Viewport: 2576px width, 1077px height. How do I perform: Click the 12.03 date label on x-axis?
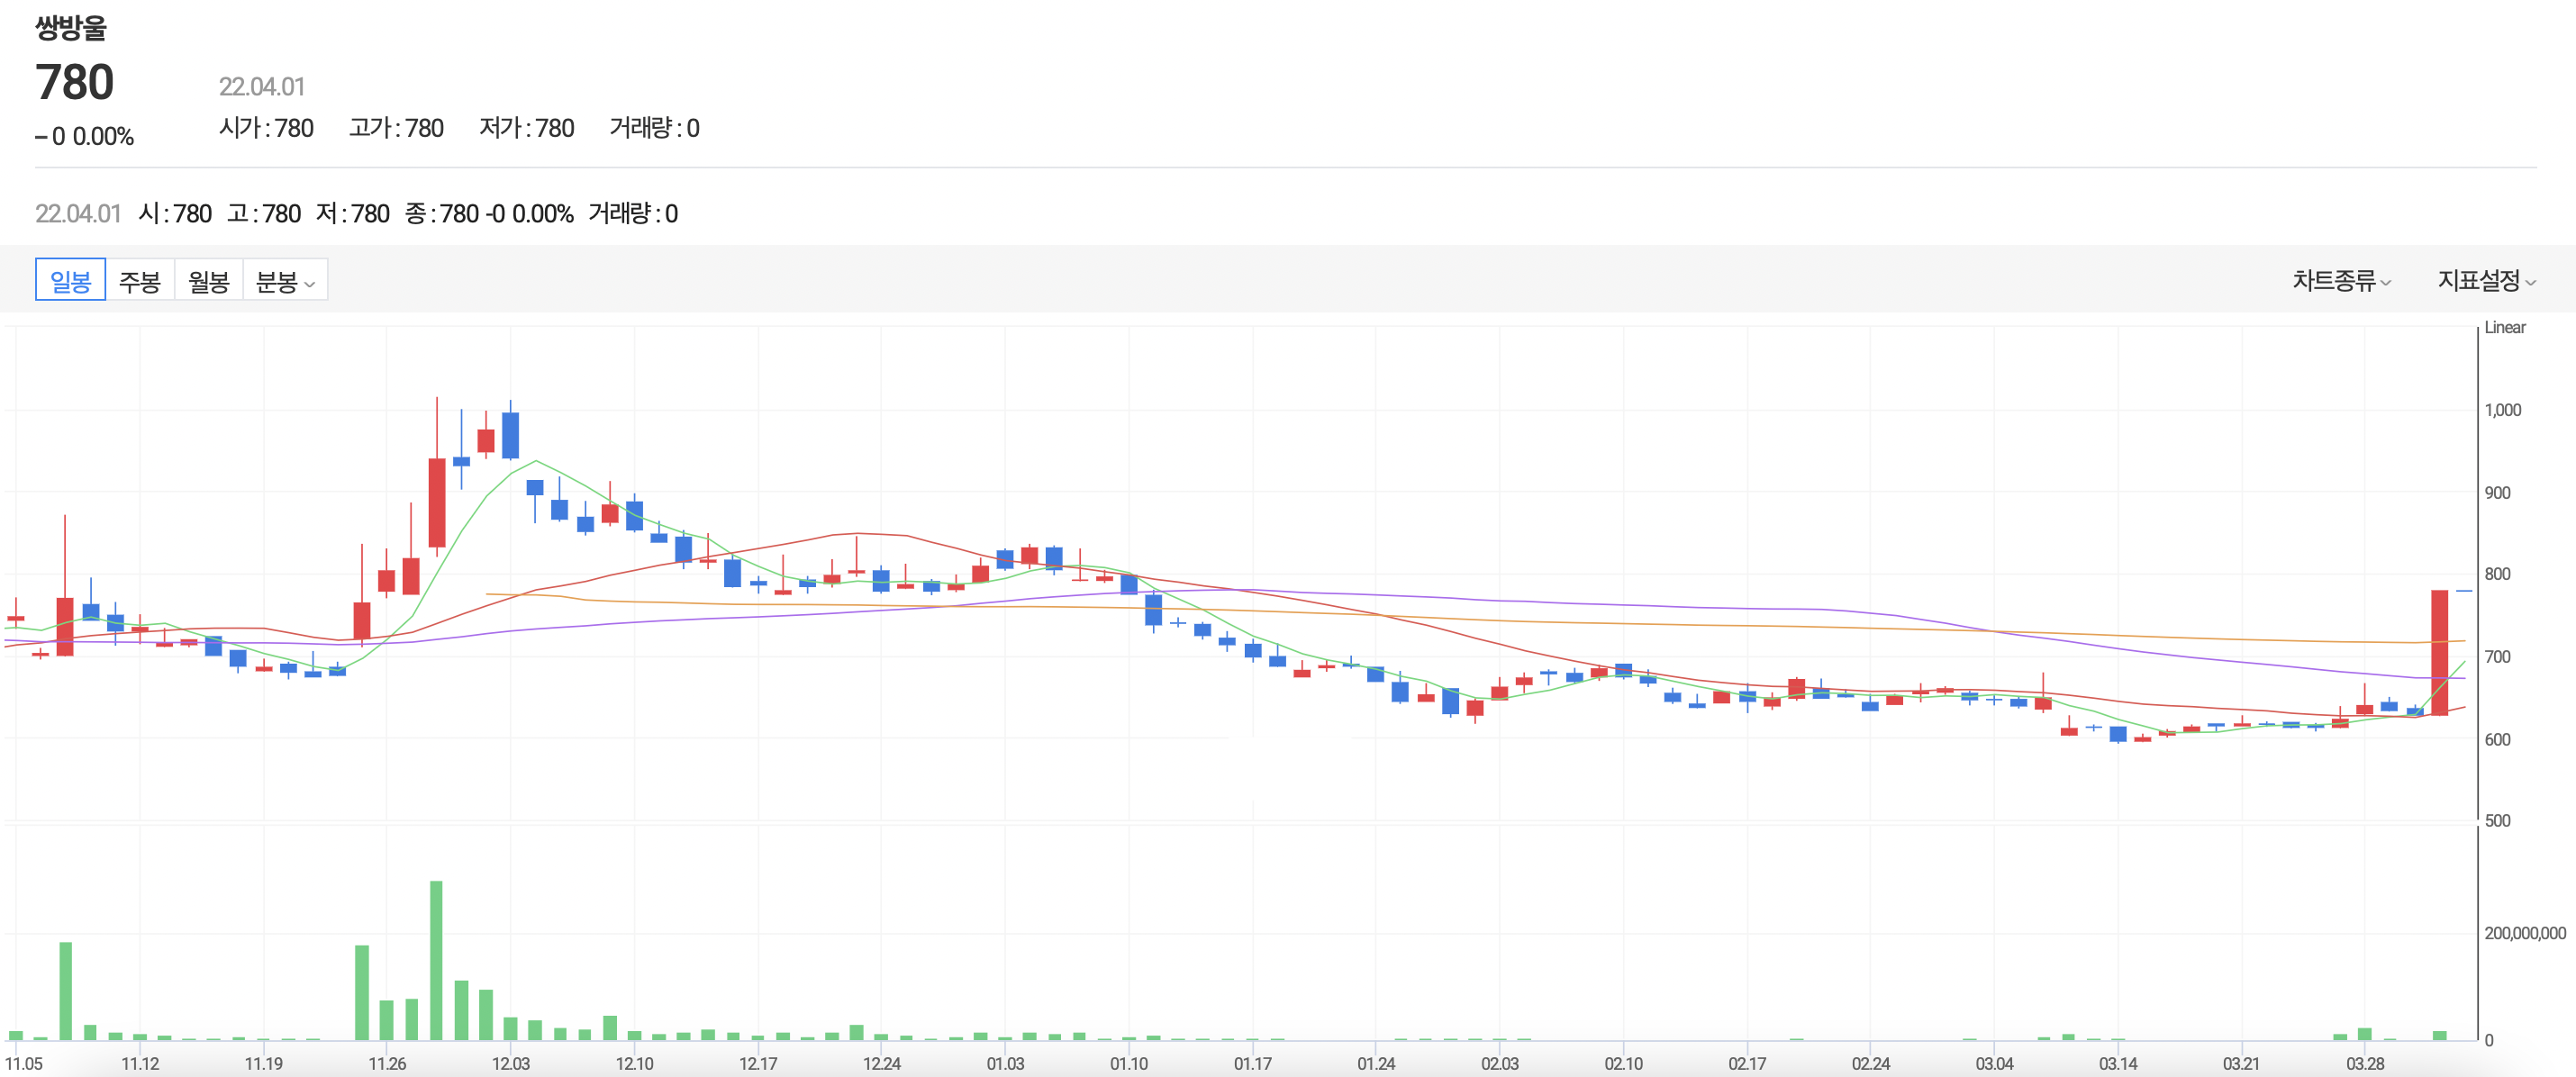click(x=510, y=1063)
